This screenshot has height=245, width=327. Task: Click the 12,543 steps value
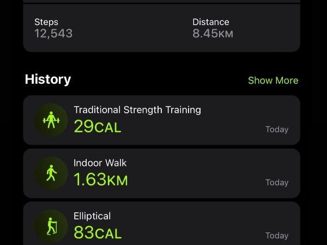53,34
